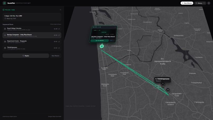213x120 pixels.
Task: Click map marker number 3
Action: (x=168, y=90)
